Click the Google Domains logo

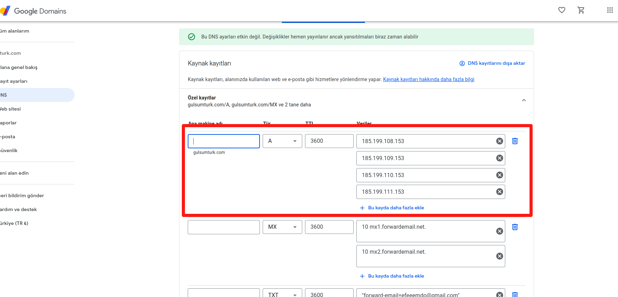[33, 11]
